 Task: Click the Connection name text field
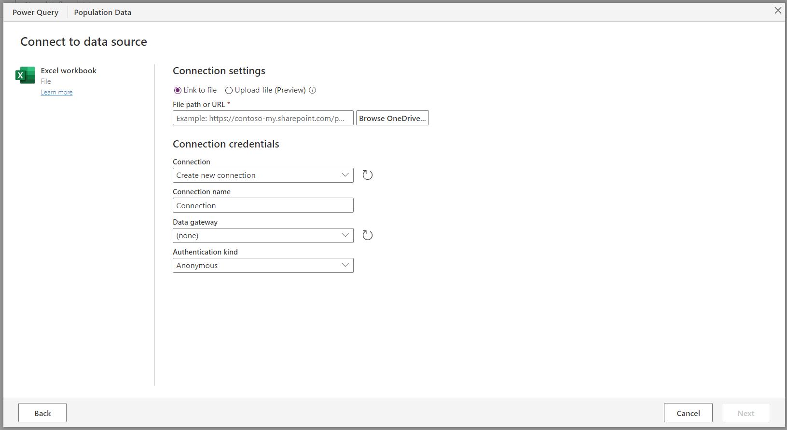pyautogui.click(x=263, y=205)
